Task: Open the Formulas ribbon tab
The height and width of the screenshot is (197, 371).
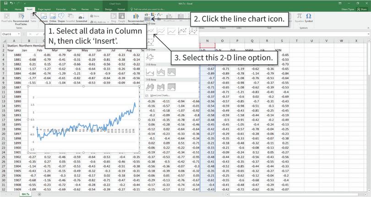Action: (60, 9)
